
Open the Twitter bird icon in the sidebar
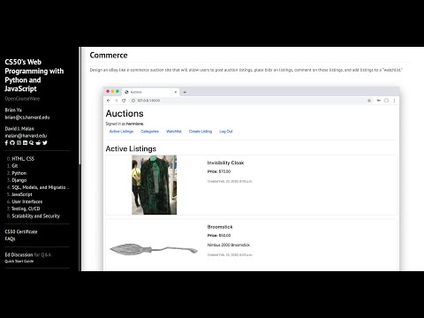click(45, 143)
